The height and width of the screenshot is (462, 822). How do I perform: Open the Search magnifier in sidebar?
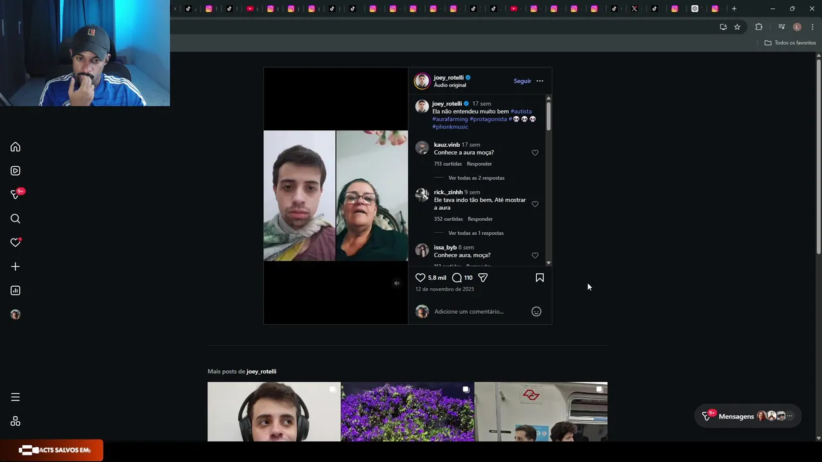coord(15,219)
